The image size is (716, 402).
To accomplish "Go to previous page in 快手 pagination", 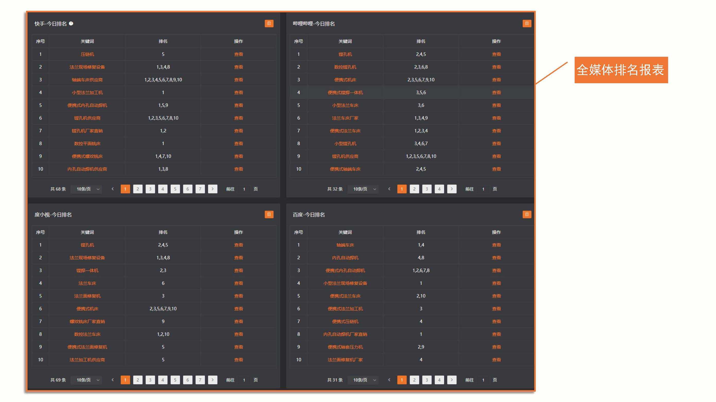I will [113, 189].
